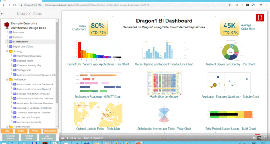Pause the slideshow playback
The image size is (270, 144).
71,138
